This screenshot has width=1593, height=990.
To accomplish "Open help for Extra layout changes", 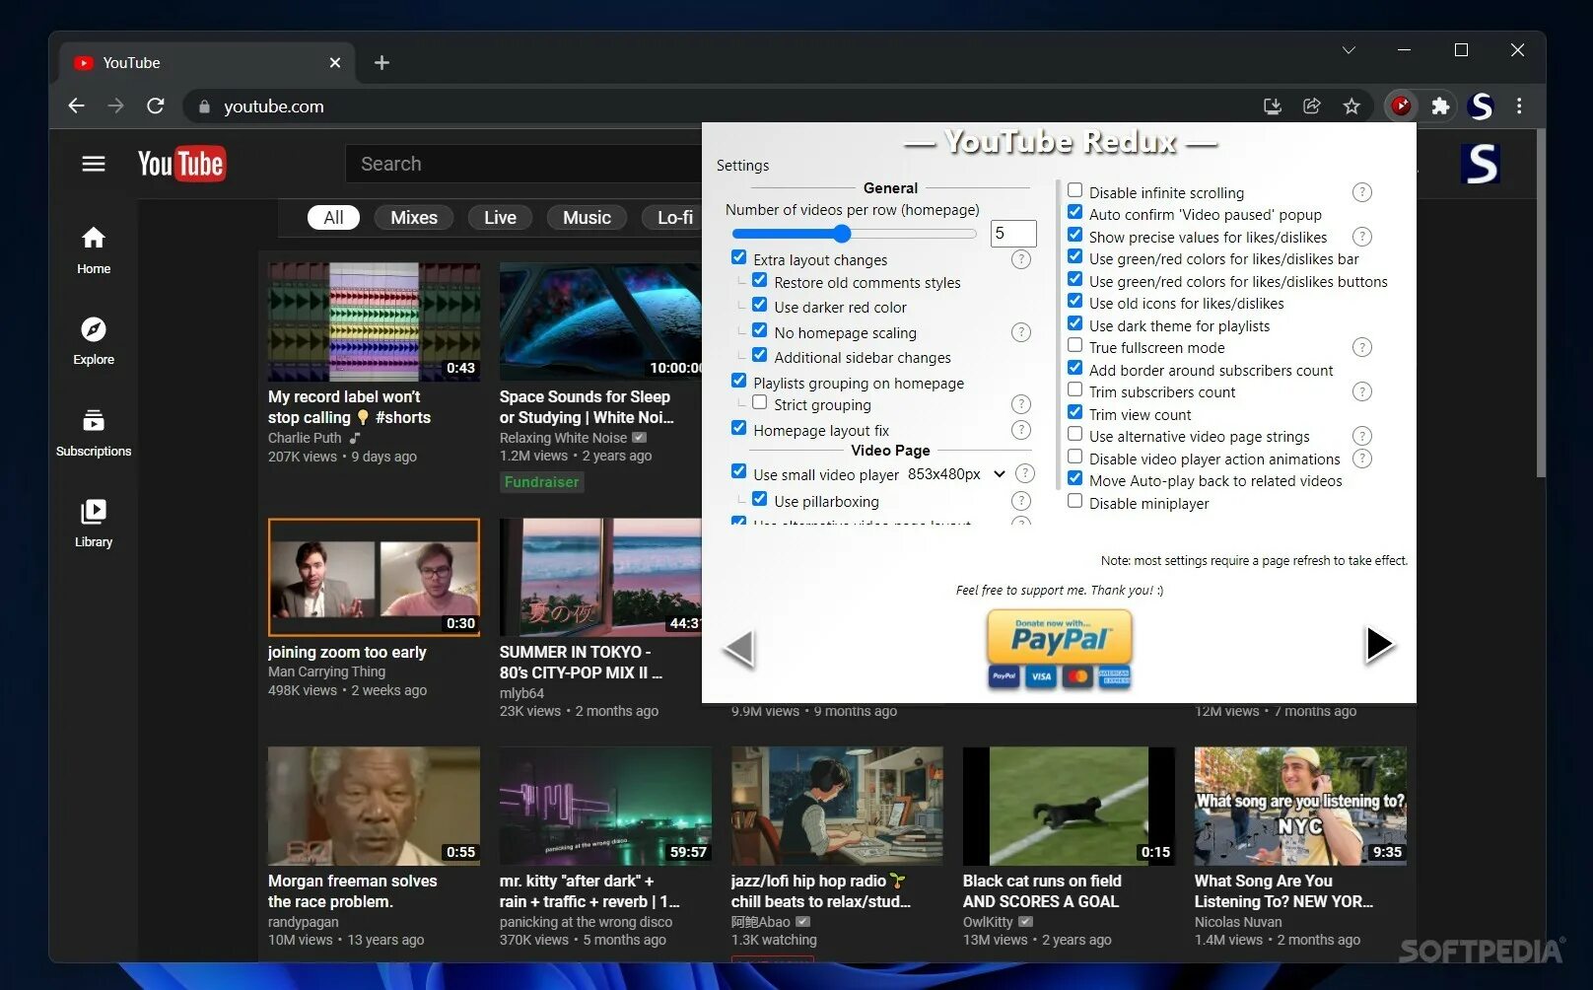I will pyautogui.click(x=1021, y=259).
